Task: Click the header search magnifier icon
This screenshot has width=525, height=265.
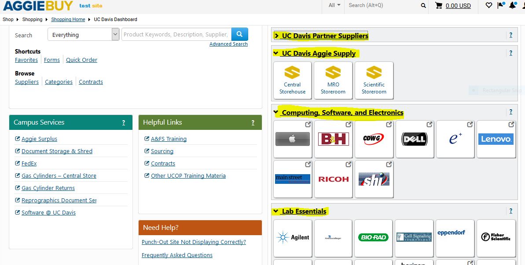Action: click(423, 6)
